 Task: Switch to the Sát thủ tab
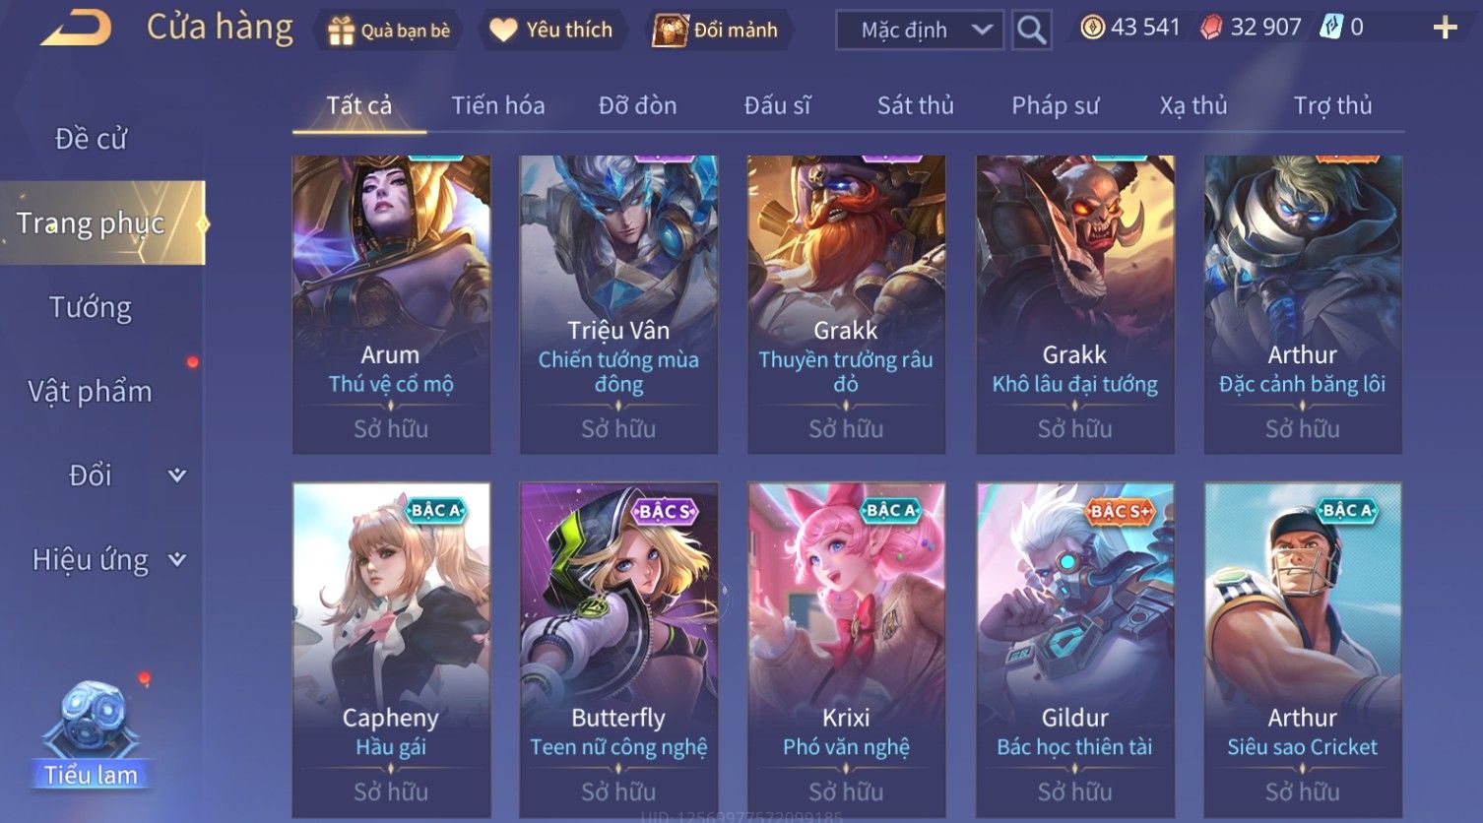coord(916,105)
